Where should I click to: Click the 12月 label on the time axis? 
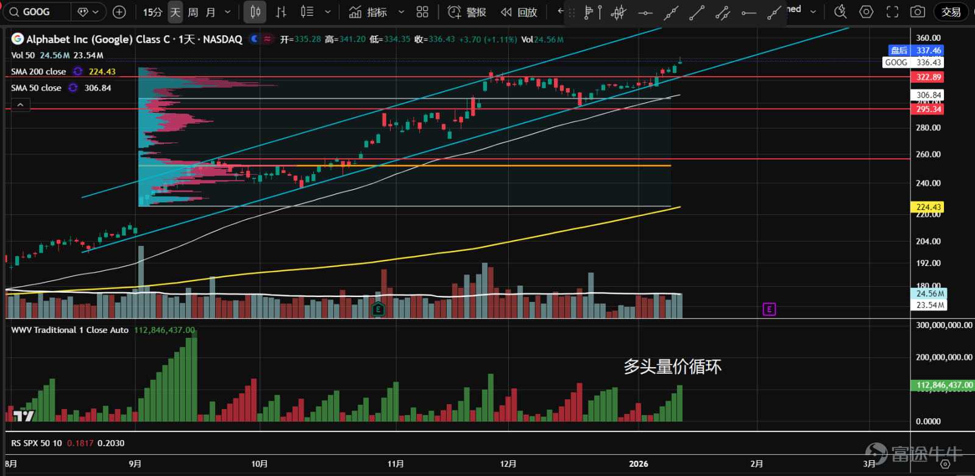coord(508,464)
